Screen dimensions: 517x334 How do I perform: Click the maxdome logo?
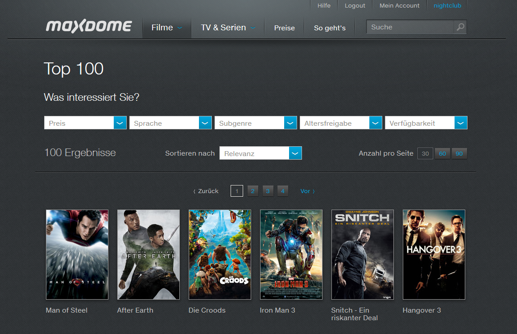(x=89, y=26)
